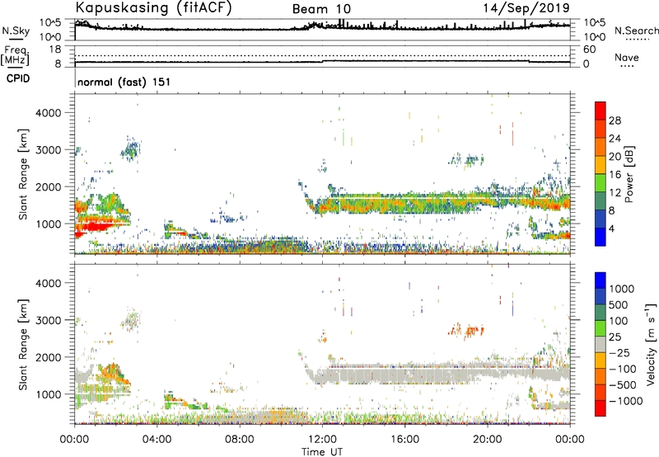The height and width of the screenshot is (457, 659).
Task: Click the Freq. [MHz] axis label
Action: tap(15, 56)
